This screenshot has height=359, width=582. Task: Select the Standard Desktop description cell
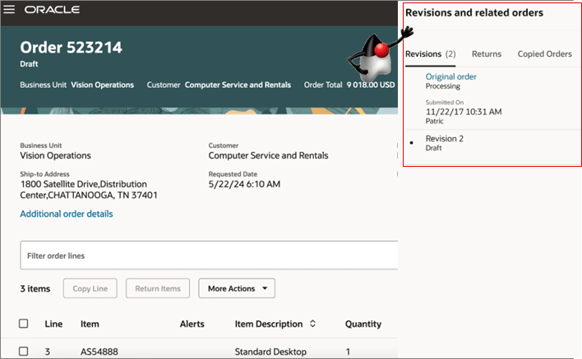(270, 352)
